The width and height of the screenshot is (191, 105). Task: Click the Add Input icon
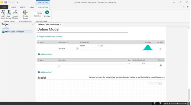point(3,14)
